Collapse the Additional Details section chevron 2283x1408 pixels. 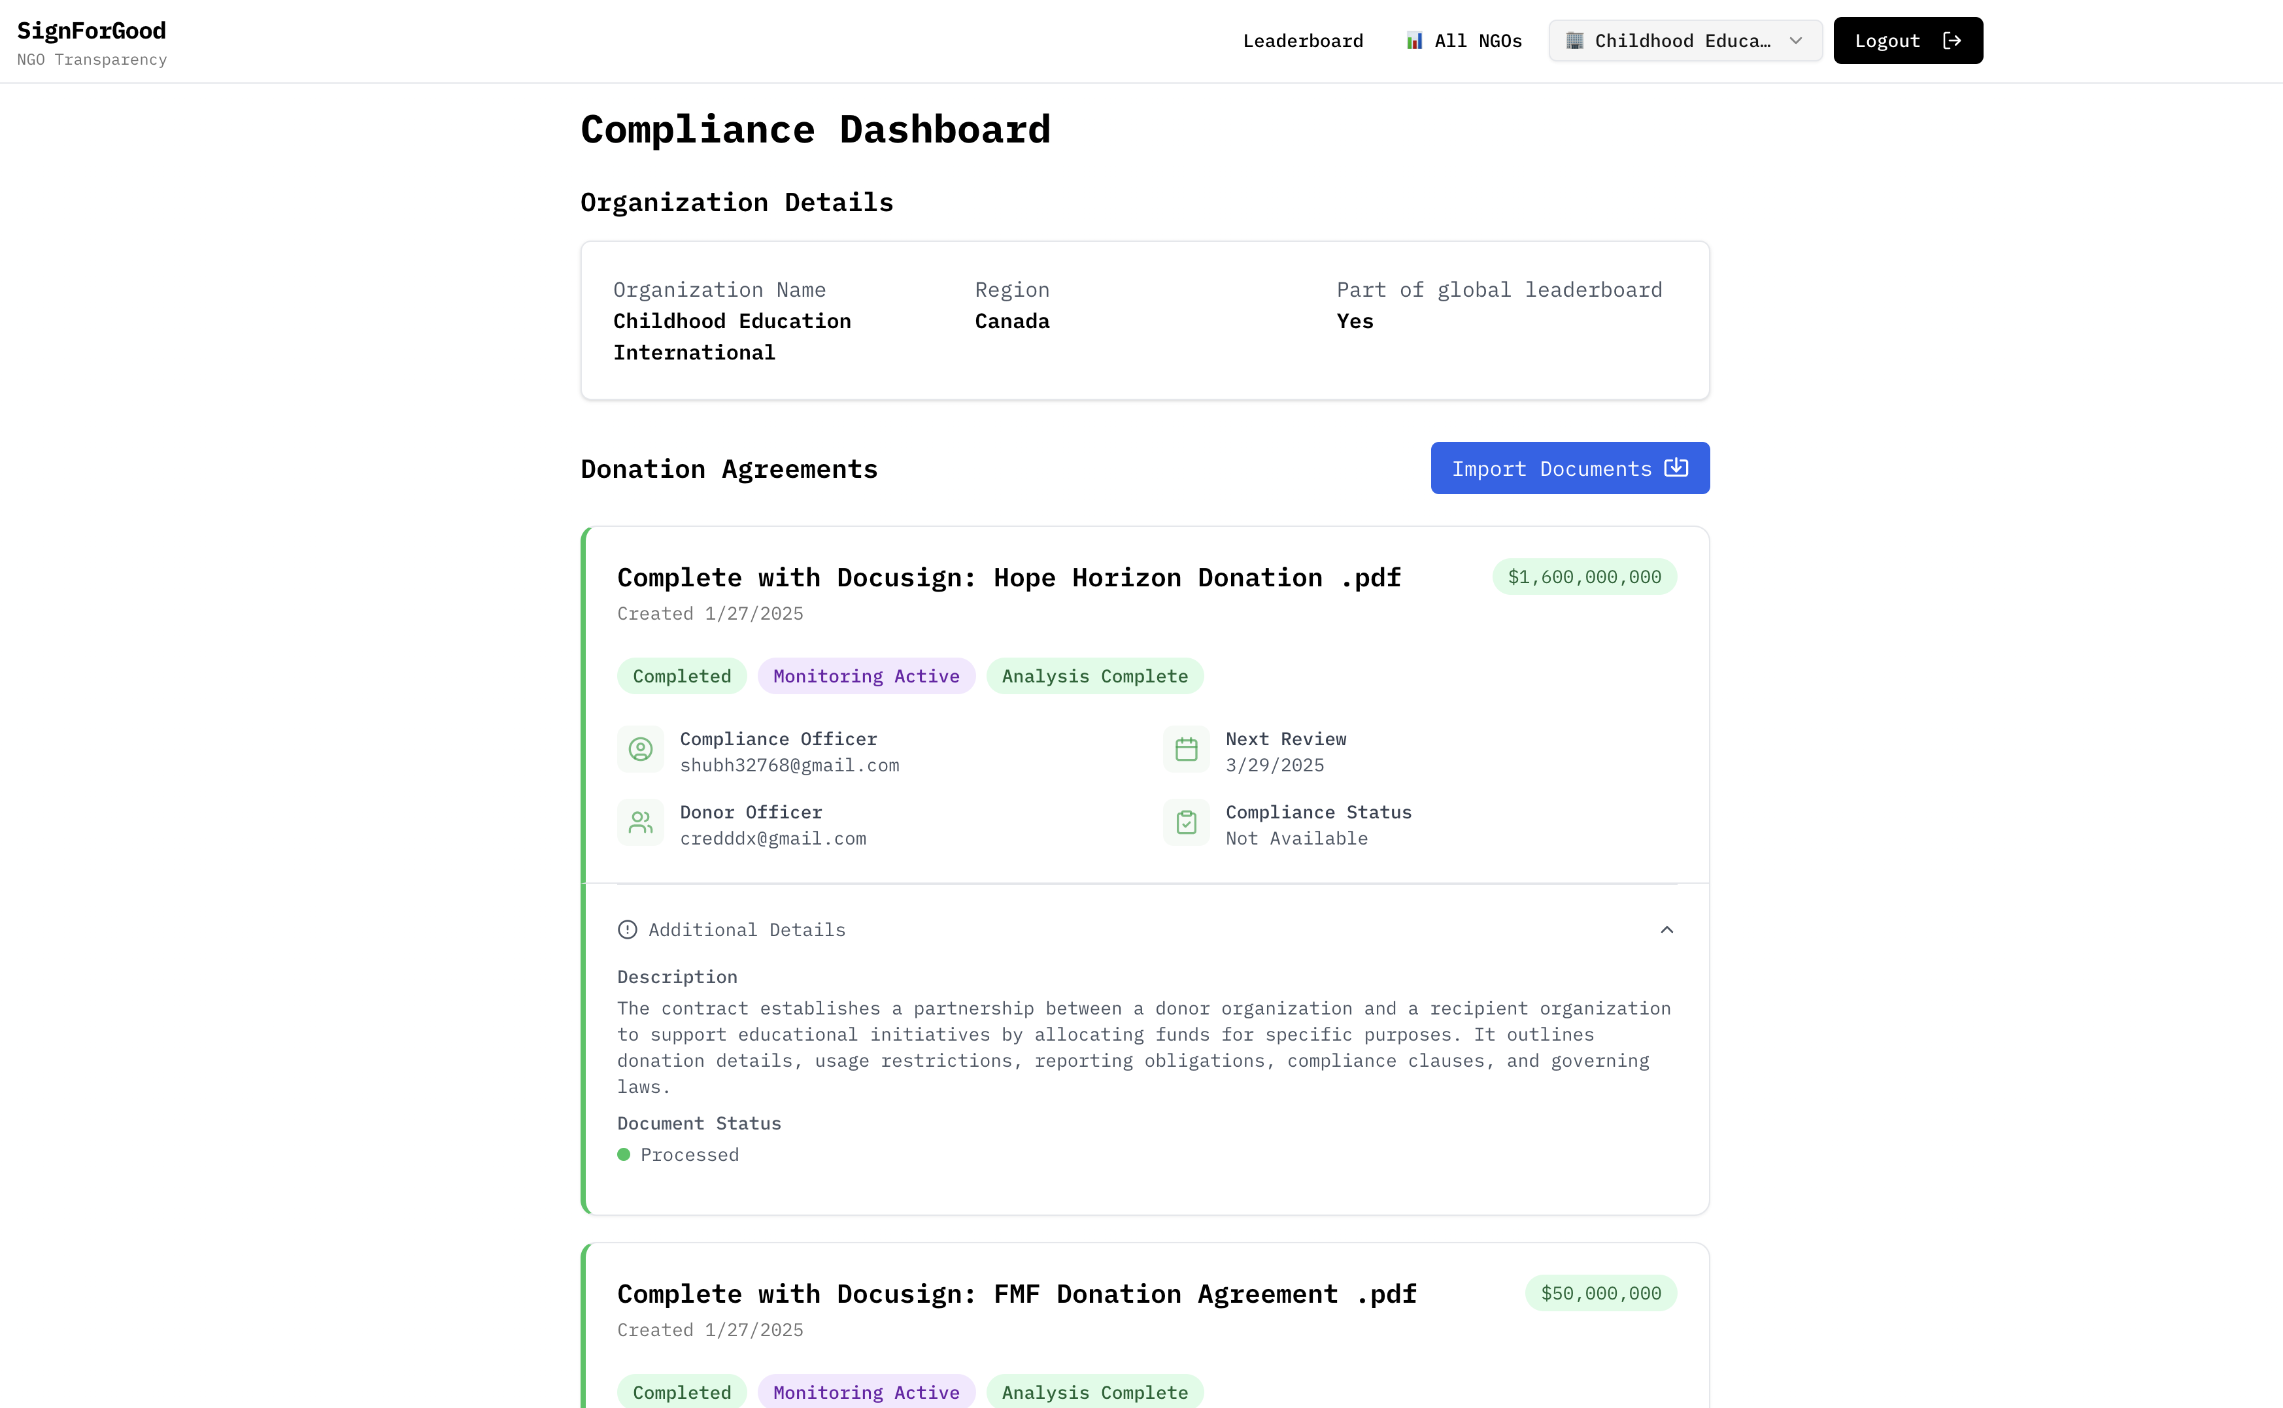point(1666,930)
